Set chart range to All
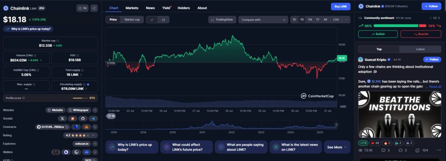The image size is (446, 161). (x=325, y=20)
